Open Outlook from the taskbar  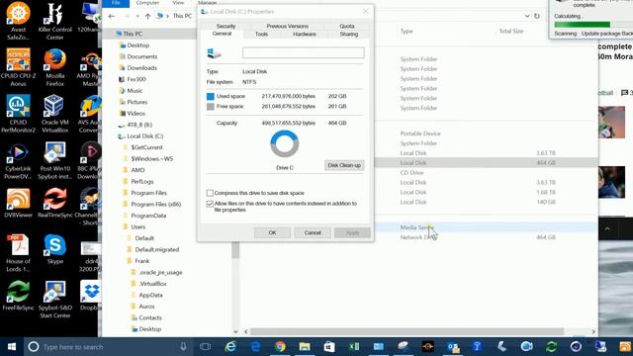coord(453,347)
